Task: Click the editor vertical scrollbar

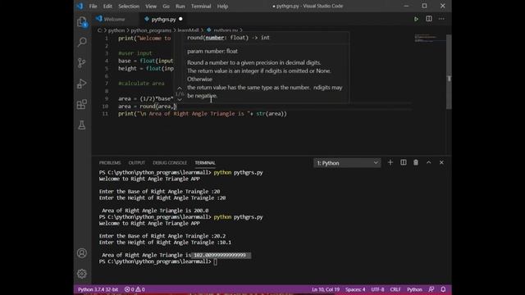Action: point(449,71)
